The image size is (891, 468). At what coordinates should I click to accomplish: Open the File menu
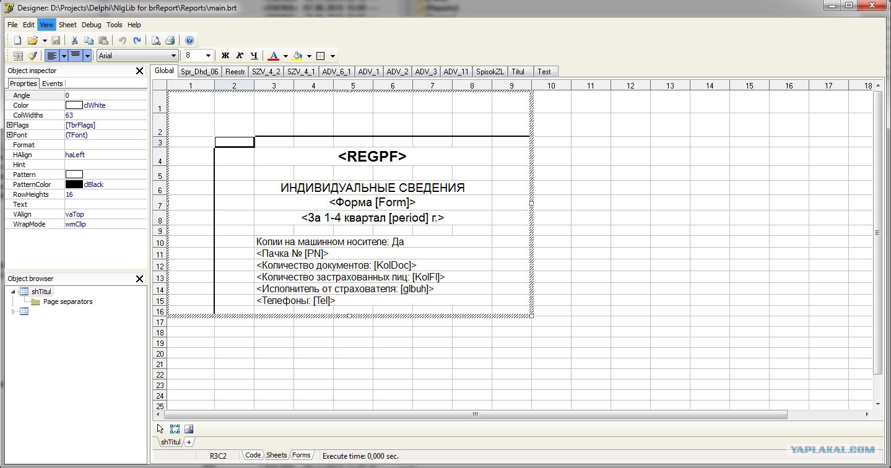click(x=12, y=25)
